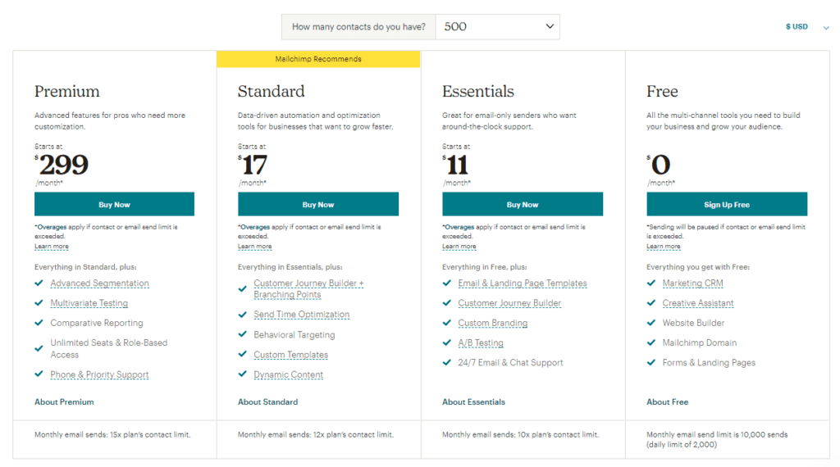Open Customer Journey Builder + Branching Points link

click(x=308, y=289)
